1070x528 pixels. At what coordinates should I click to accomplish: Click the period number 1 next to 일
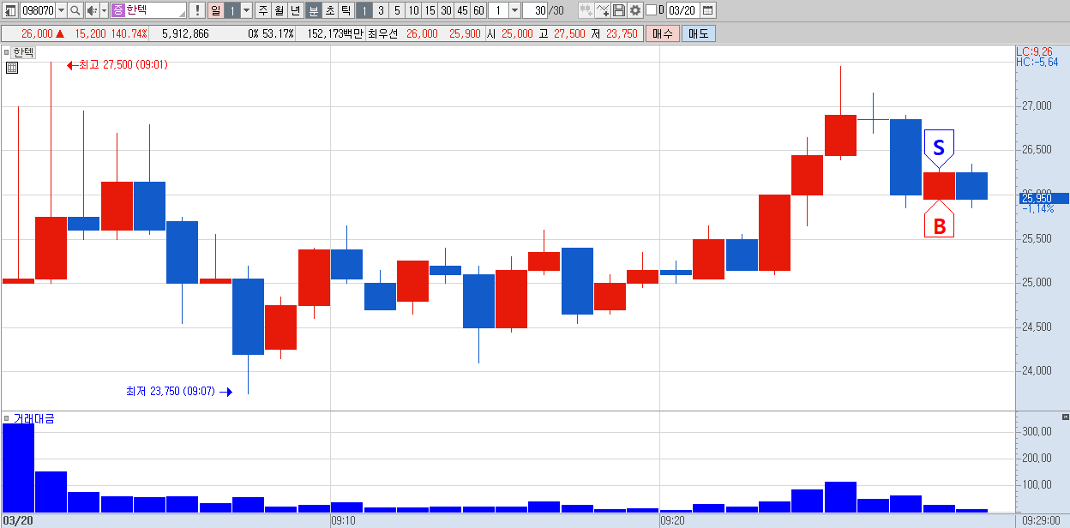pos(232,10)
